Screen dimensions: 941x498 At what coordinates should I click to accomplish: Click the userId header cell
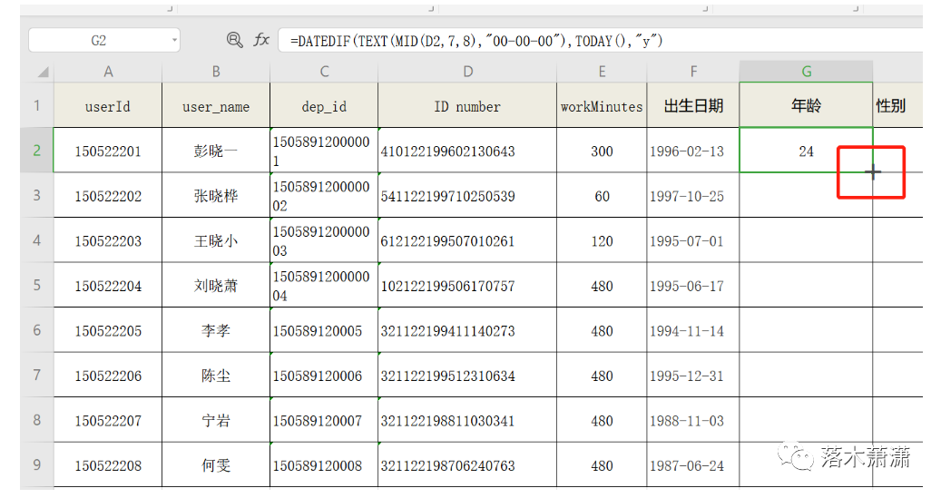[108, 105]
